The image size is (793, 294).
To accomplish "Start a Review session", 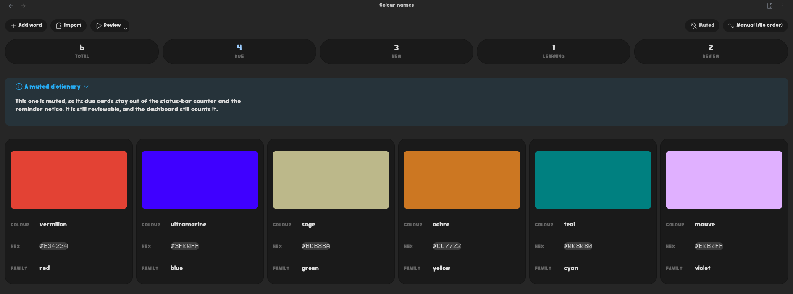I will click(108, 26).
